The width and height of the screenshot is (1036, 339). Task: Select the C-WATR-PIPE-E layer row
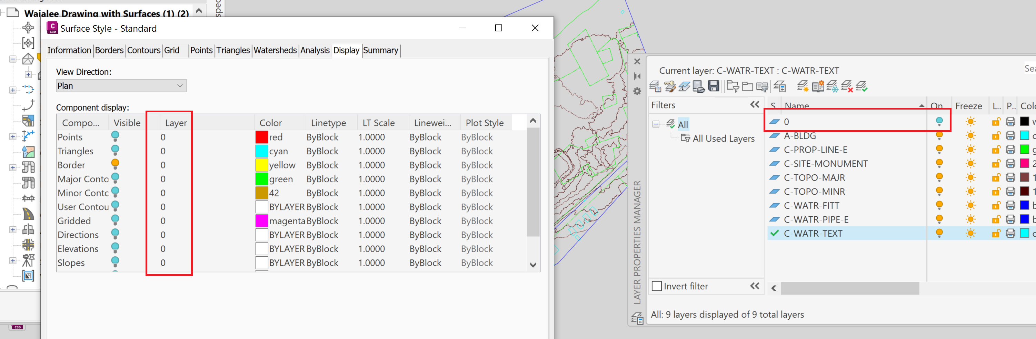click(817, 219)
